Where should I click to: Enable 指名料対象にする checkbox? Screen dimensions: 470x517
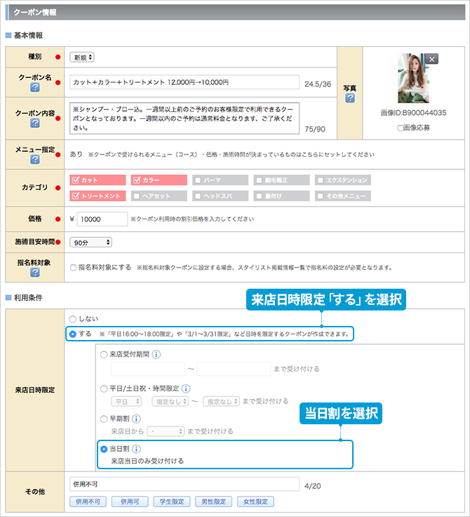(74, 268)
